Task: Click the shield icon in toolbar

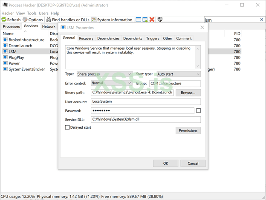Action: [160, 20]
